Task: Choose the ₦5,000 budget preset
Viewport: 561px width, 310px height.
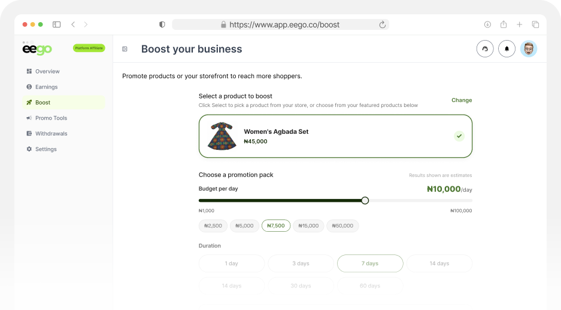Action: [244, 226]
